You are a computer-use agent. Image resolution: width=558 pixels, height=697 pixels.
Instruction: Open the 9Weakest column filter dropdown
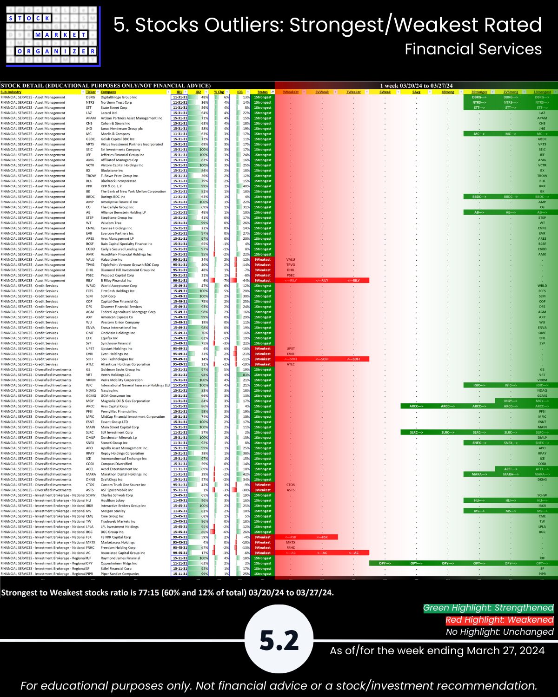(305, 92)
